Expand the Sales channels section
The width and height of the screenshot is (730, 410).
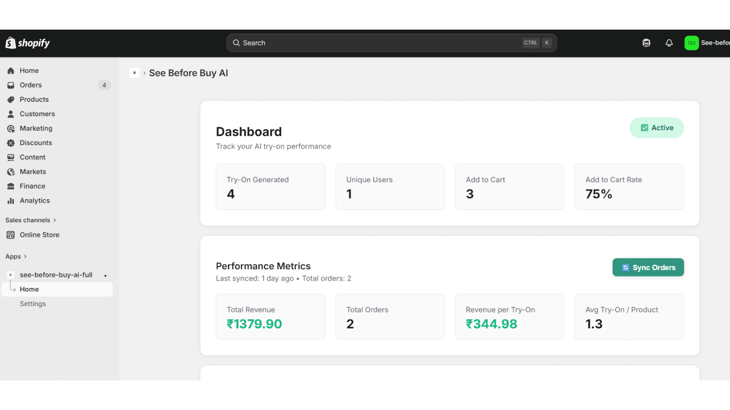(x=31, y=220)
